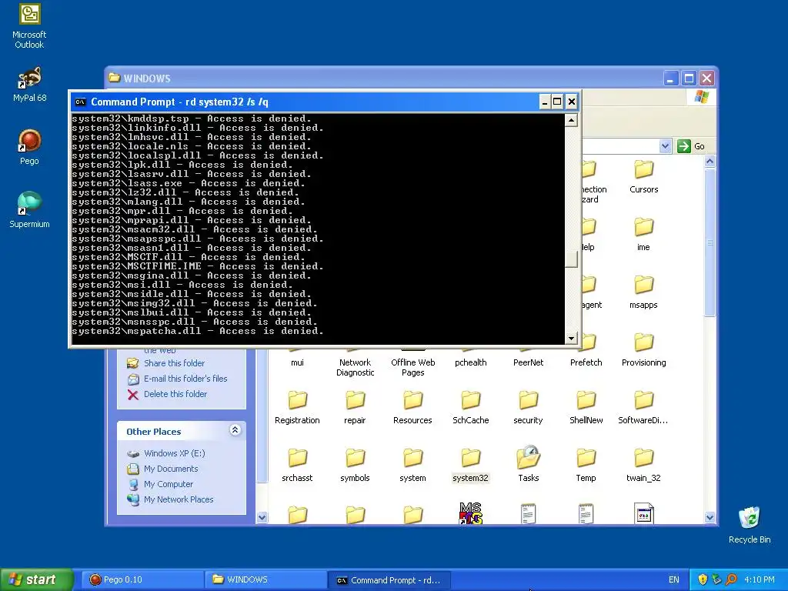Click E-mail this folder's files link
Viewport: 788px width, 591px height.
185,379
